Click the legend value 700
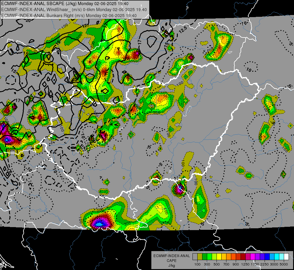The height and width of the screenshot is (270, 294). pyautogui.click(x=226, y=264)
